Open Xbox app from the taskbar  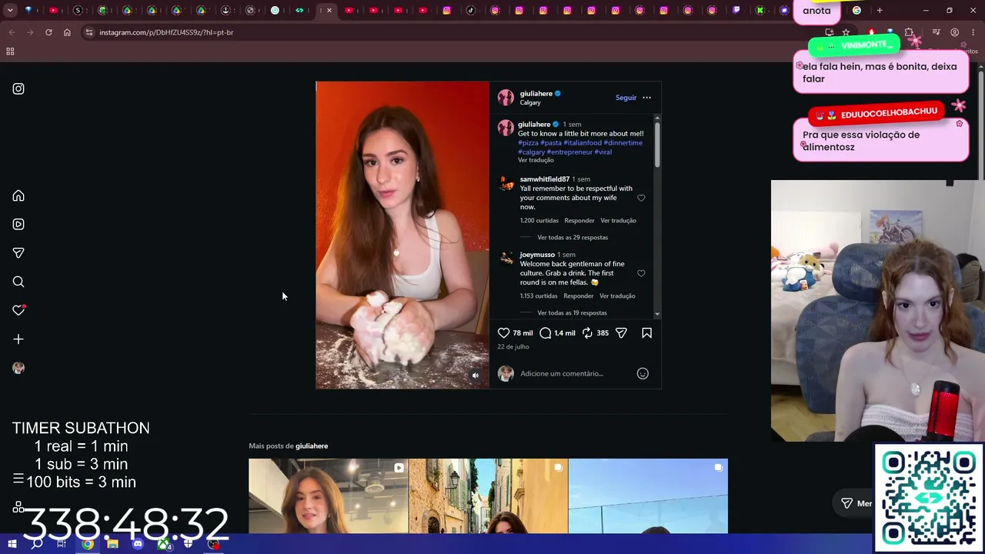pos(163,544)
